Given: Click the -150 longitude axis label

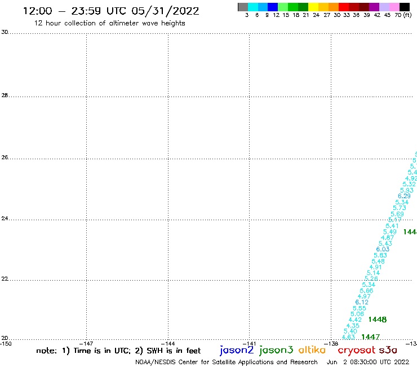Looking at the screenshot, I should [x=6, y=344].
